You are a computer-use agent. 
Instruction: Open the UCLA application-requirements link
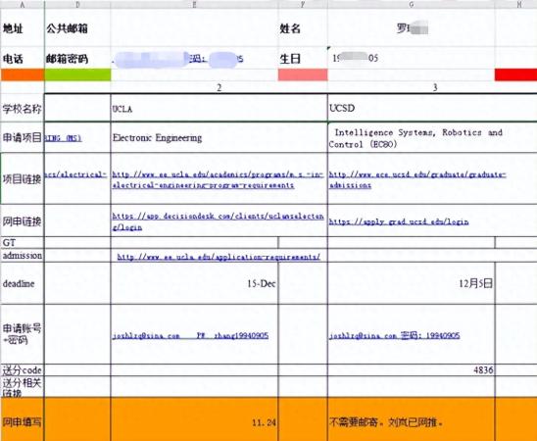pyautogui.click(x=219, y=257)
